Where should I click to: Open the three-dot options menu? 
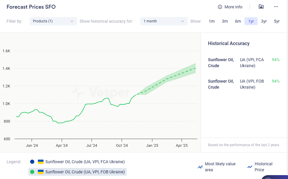(x=276, y=7)
